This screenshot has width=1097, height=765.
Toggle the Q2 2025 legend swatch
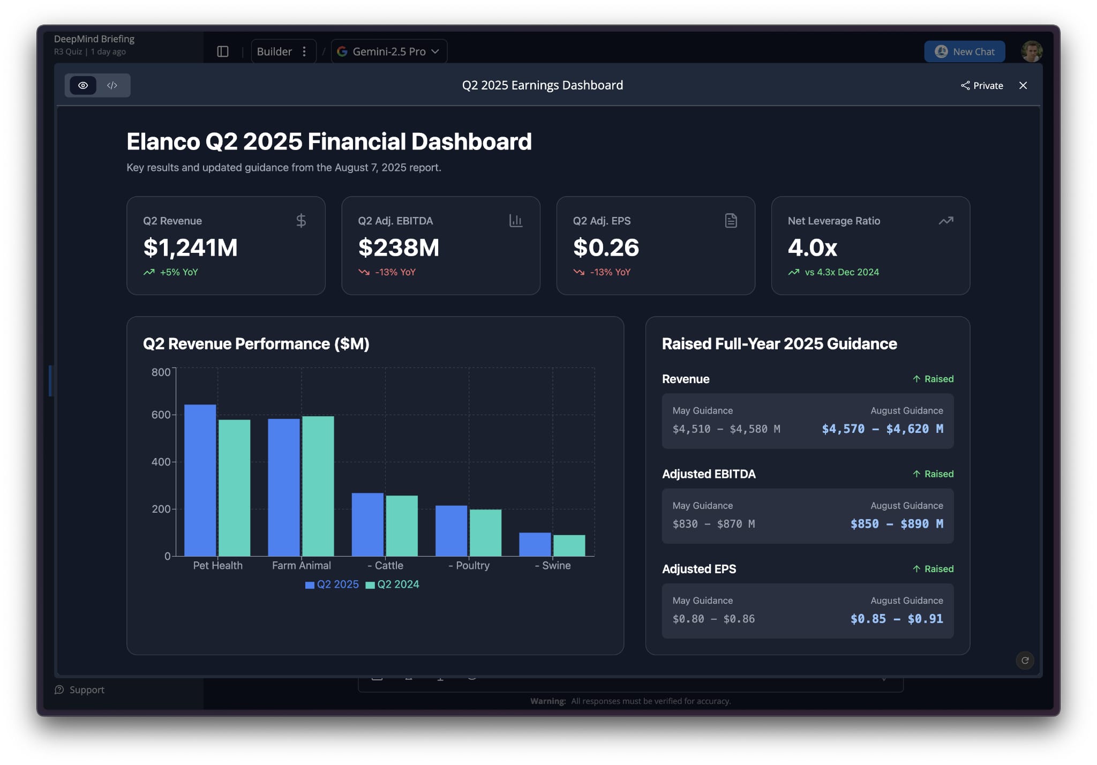click(x=310, y=585)
